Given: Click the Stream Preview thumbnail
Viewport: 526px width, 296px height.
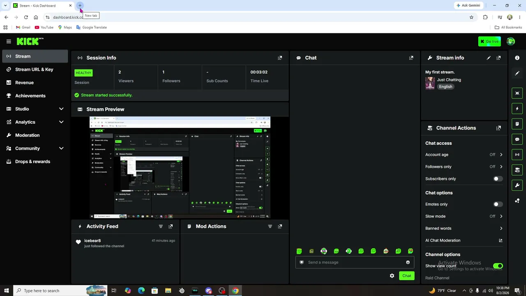Looking at the screenshot, I should (x=180, y=167).
